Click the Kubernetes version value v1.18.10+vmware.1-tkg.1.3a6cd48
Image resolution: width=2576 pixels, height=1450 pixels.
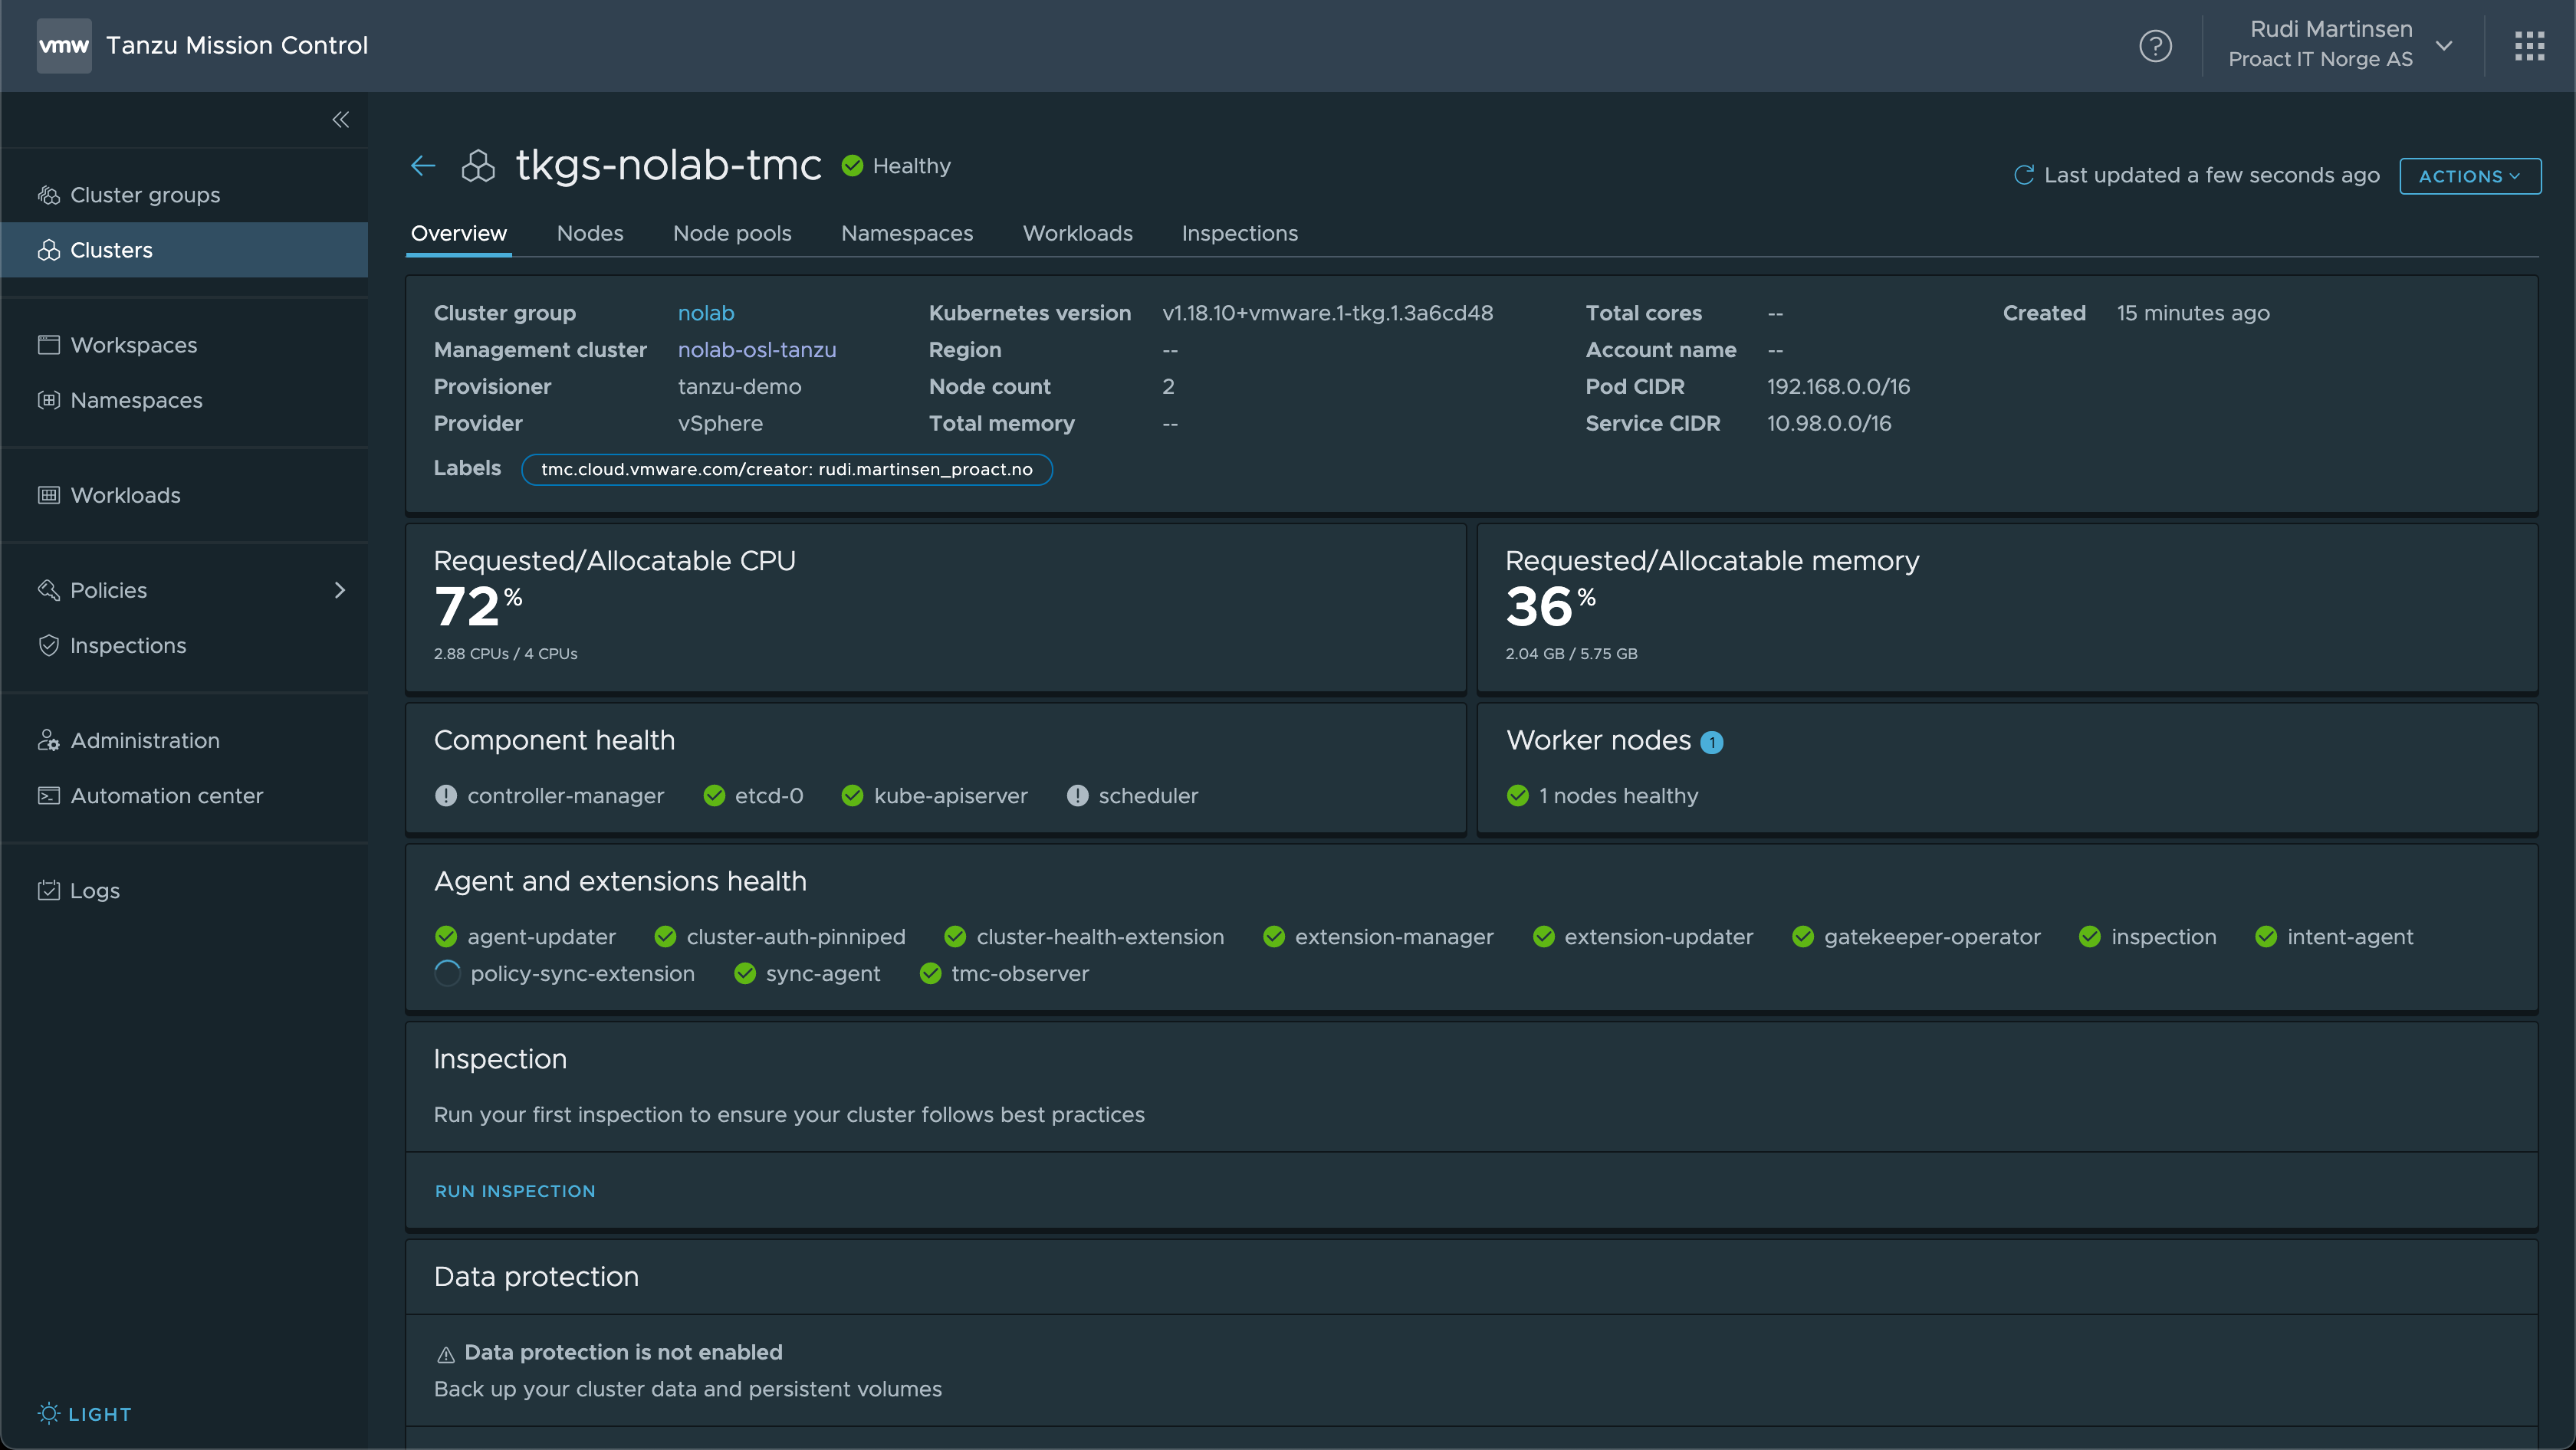[x=1327, y=313]
